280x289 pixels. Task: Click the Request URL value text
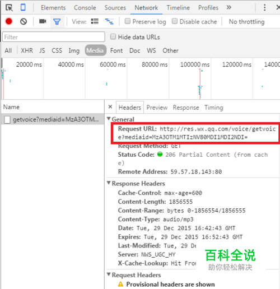197,133
